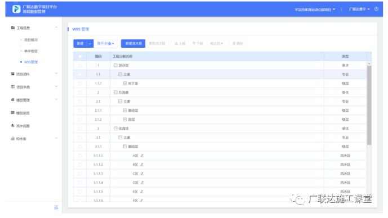
Task: Click the blue 新建 button
Action: point(80,43)
